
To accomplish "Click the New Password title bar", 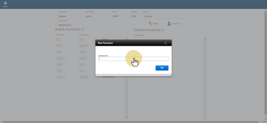I will pos(128,43).
